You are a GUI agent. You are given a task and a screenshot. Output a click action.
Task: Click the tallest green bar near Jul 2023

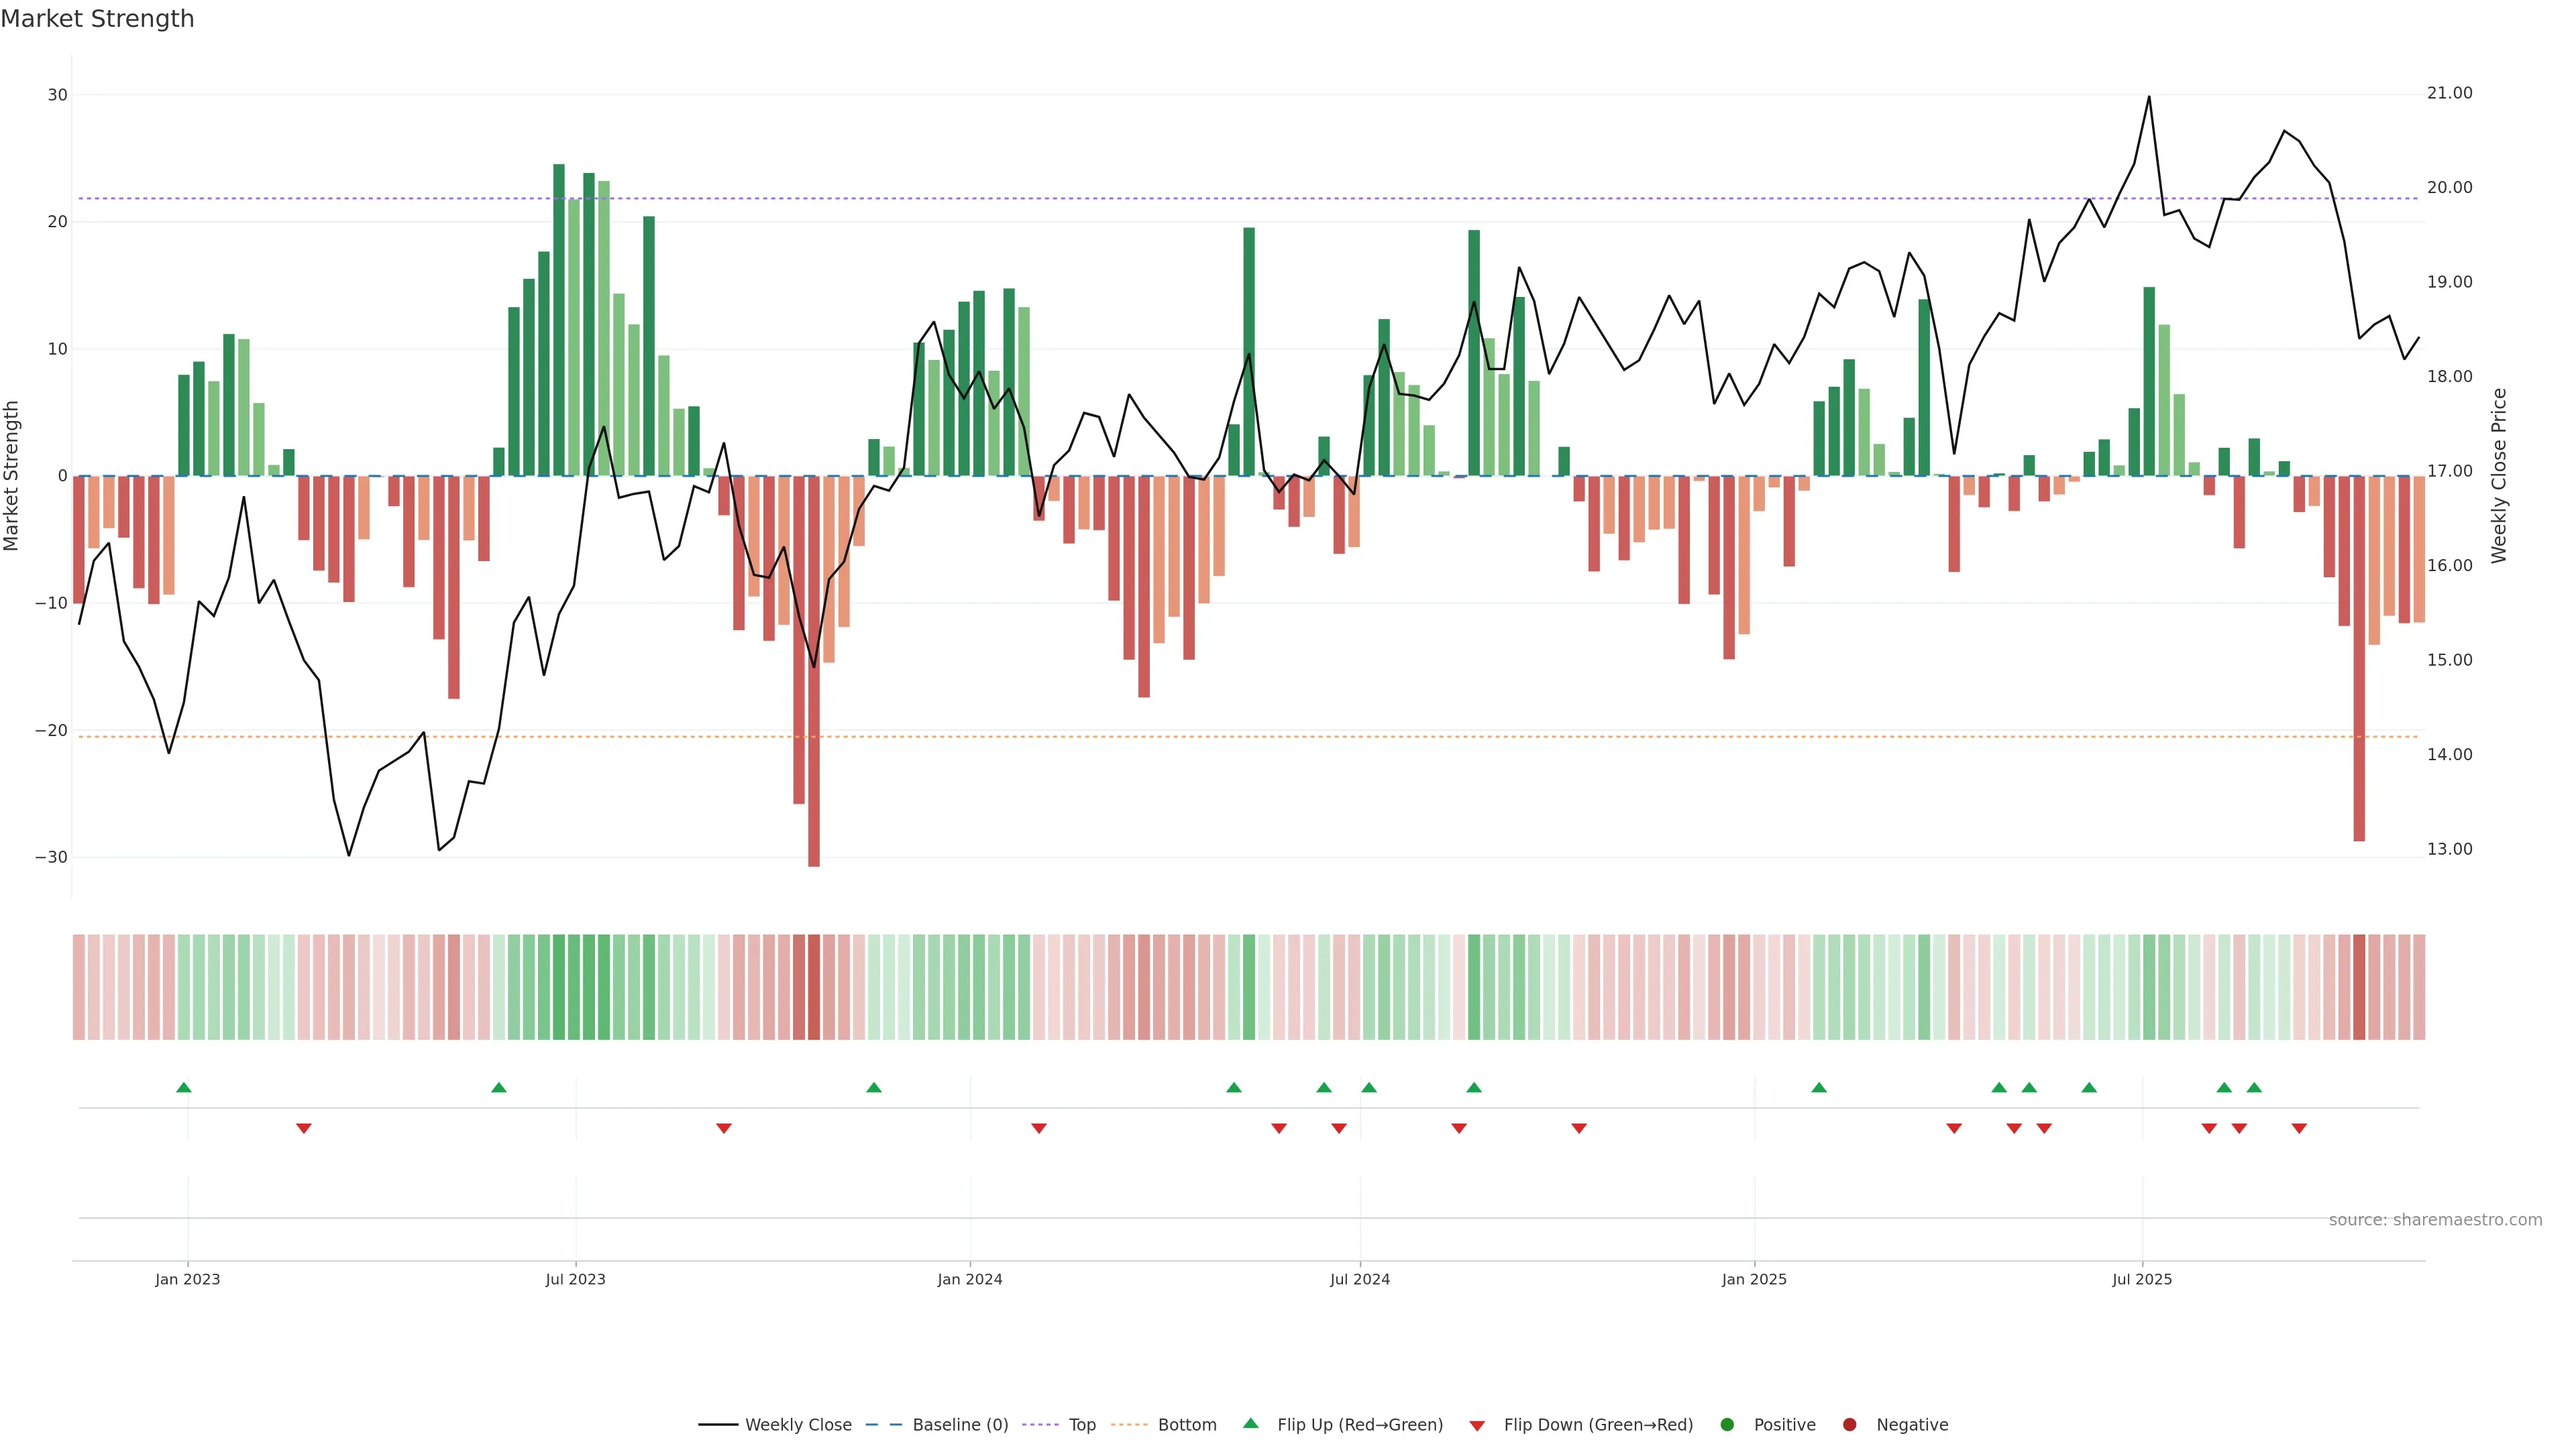(559, 320)
